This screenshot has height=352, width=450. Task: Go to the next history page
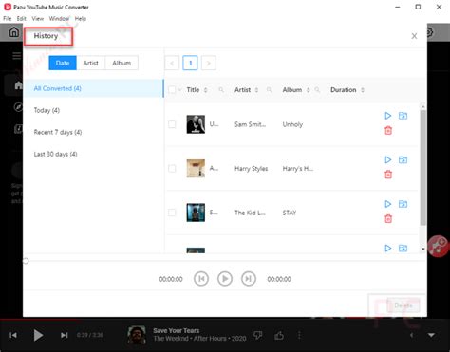tap(209, 63)
